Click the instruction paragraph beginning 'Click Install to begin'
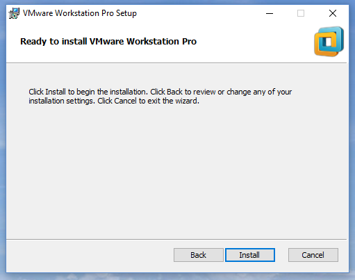Image resolution: width=355 pixels, height=280 pixels. point(160,97)
